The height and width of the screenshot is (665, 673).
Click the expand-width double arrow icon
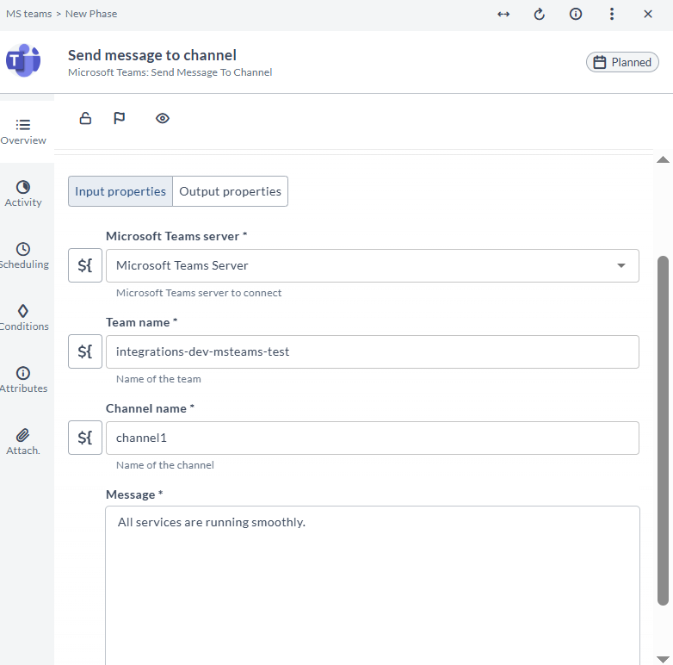[x=503, y=14]
